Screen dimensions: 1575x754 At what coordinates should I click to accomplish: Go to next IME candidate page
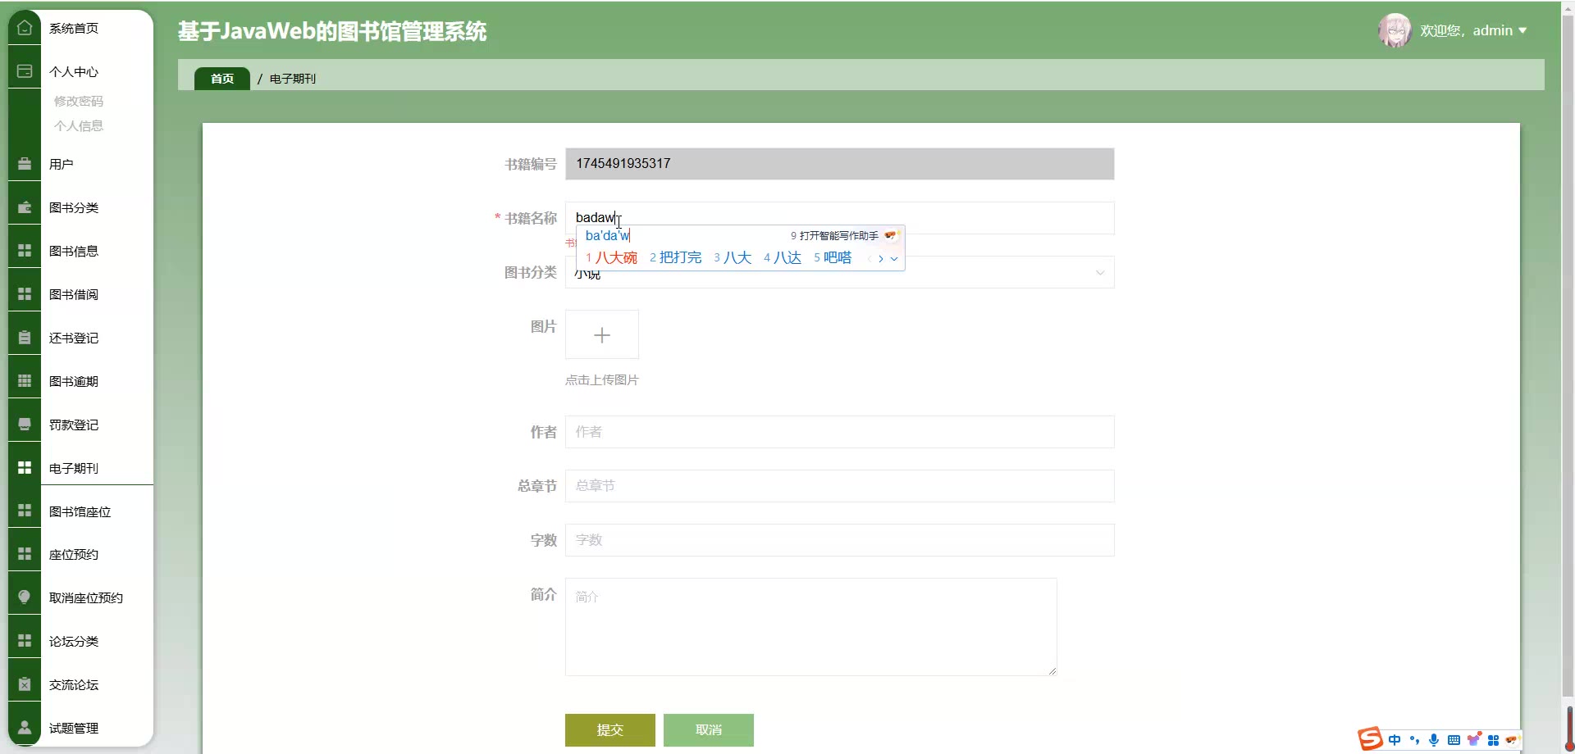pyautogui.click(x=881, y=258)
